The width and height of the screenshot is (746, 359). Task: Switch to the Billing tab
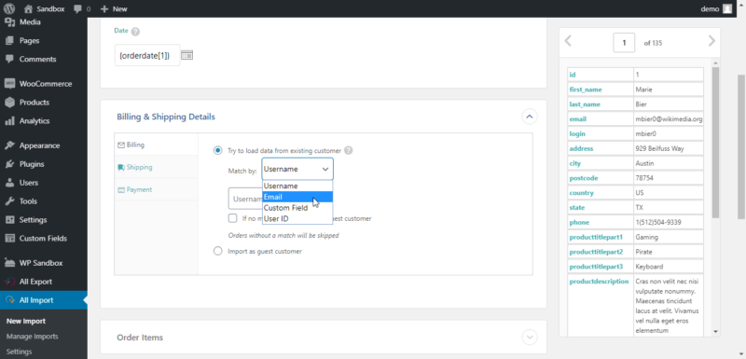(156, 145)
